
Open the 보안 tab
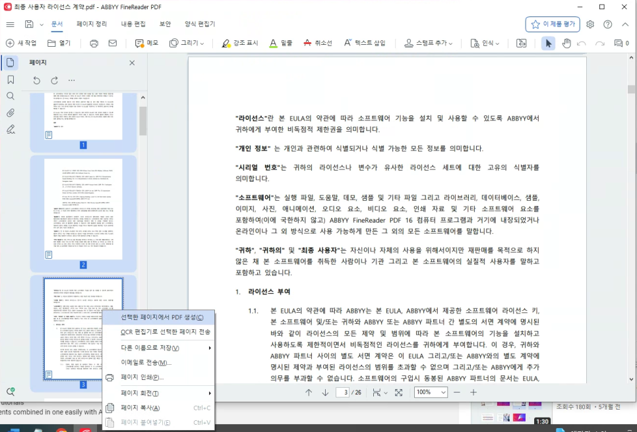coord(165,24)
